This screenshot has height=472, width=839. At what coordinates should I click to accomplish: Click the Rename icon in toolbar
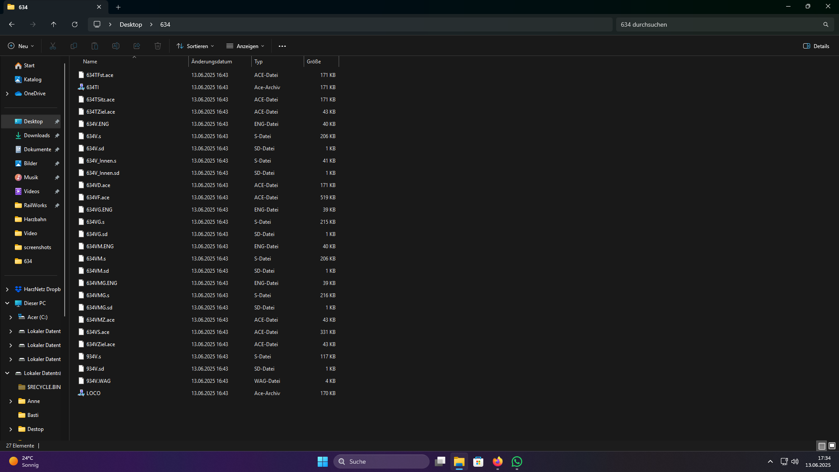[x=116, y=46]
